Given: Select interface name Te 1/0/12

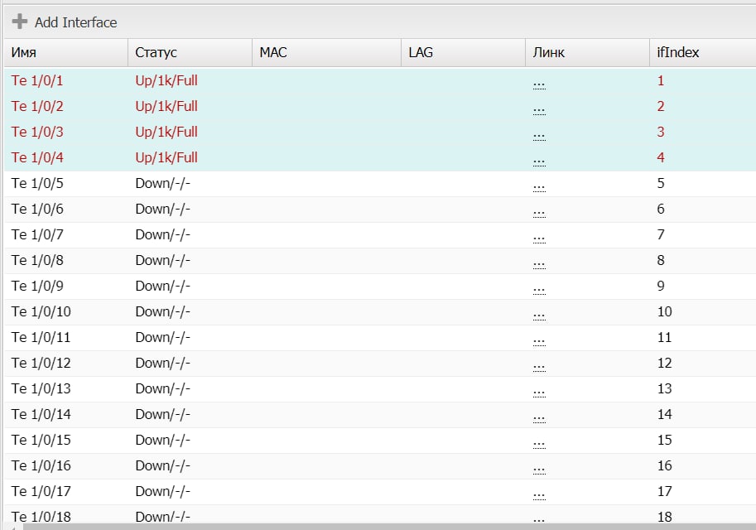Looking at the screenshot, I should point(41,363).
